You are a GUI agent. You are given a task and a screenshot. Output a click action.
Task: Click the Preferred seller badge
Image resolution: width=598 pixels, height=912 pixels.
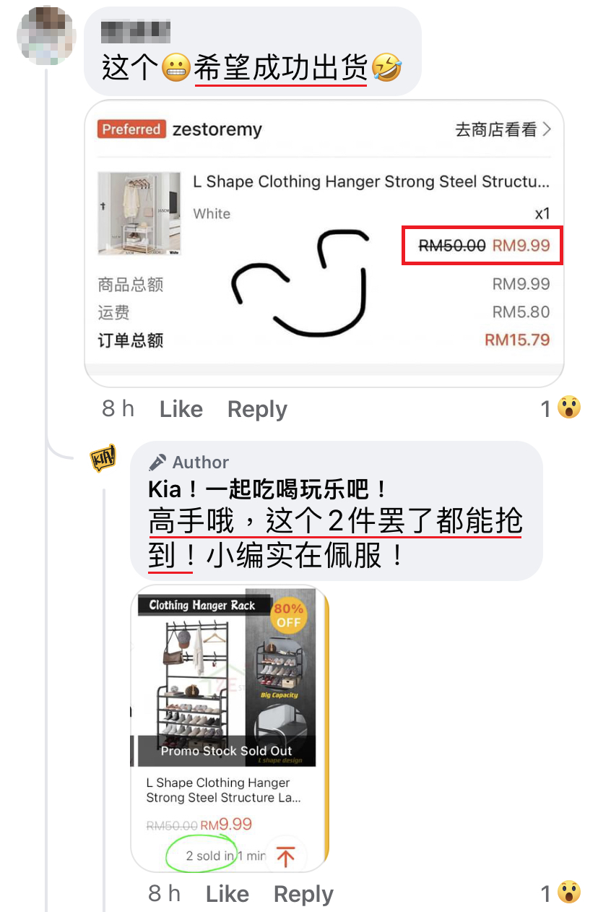(x=131, y=129)
